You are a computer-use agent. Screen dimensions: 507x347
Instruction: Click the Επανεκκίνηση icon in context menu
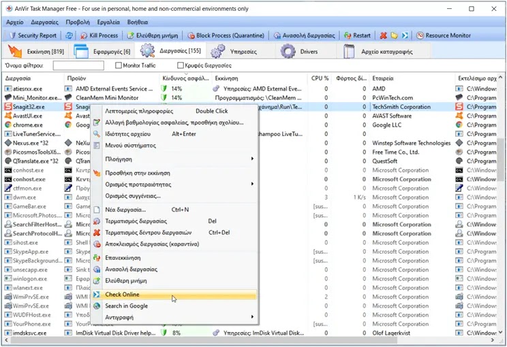pos(96,258)
